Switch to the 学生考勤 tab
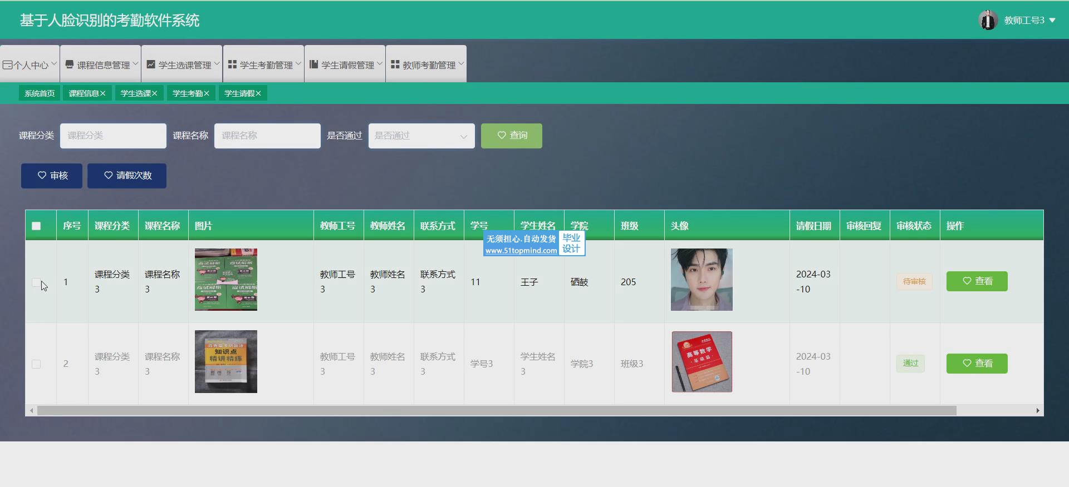 pyautogui.click(x=187, y=93)
